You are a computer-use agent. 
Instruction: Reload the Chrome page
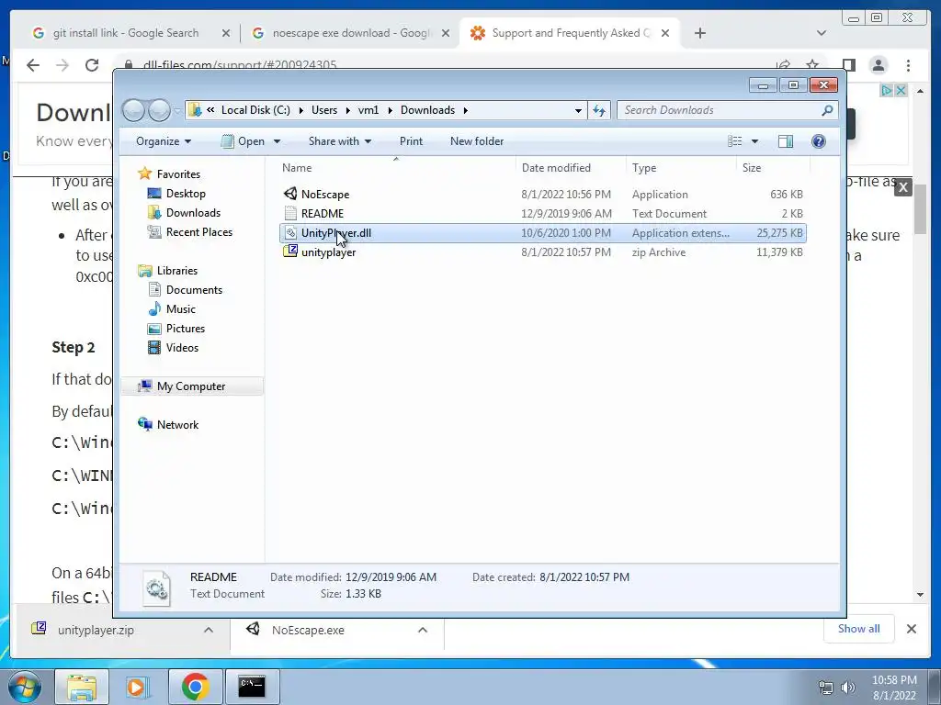[x=92, y=65]
